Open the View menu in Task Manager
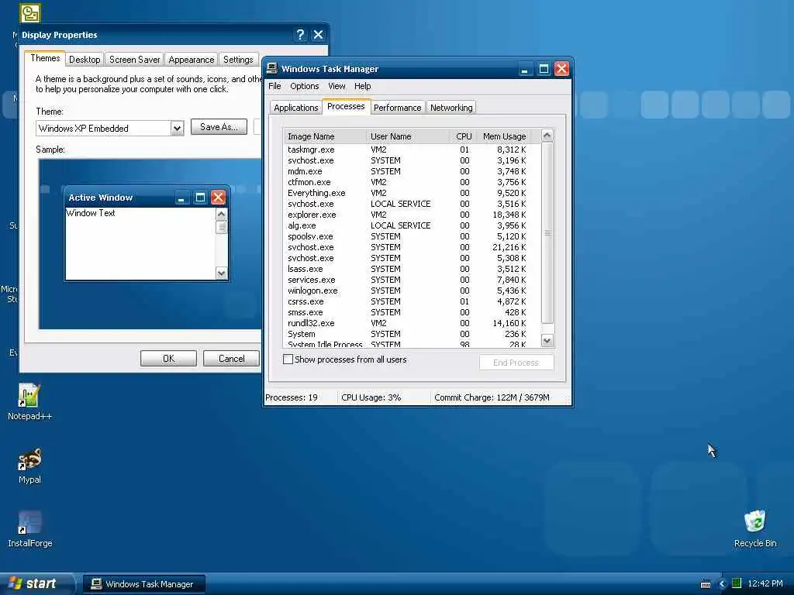 tap(337, 86)
